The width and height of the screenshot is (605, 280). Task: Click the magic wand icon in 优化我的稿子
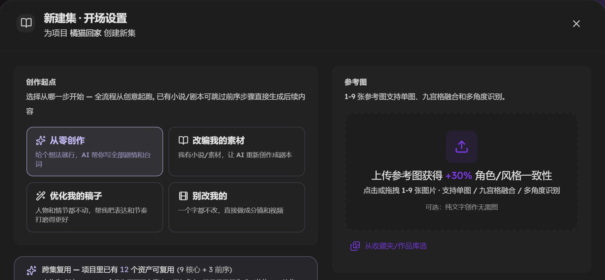coord(41,196)
